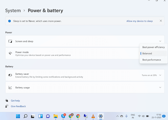Click the Turns on at 20% text
Image resolution: width=168 pixels, height=120 pixels.
click(x=149, y=75)
